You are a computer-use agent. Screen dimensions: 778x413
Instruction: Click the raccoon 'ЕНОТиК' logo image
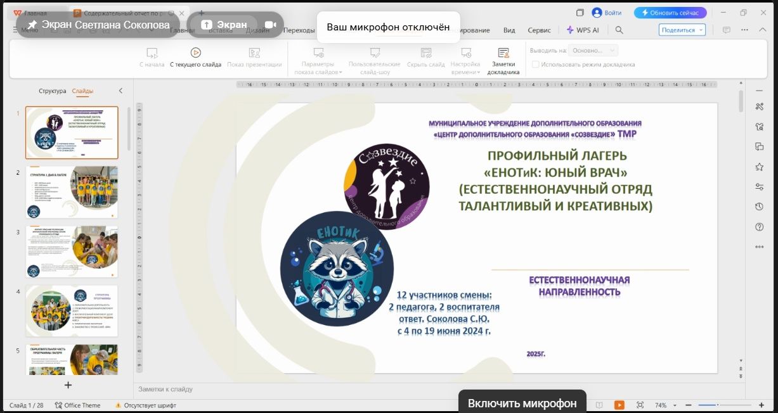(337, 269)
